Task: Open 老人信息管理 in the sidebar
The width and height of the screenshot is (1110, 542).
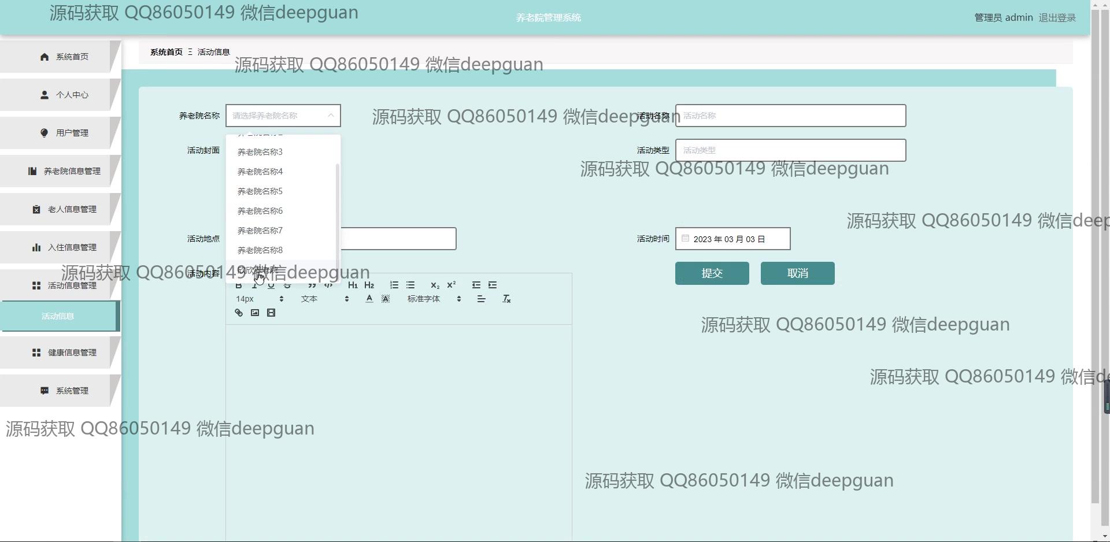Action: coord(65,209)
